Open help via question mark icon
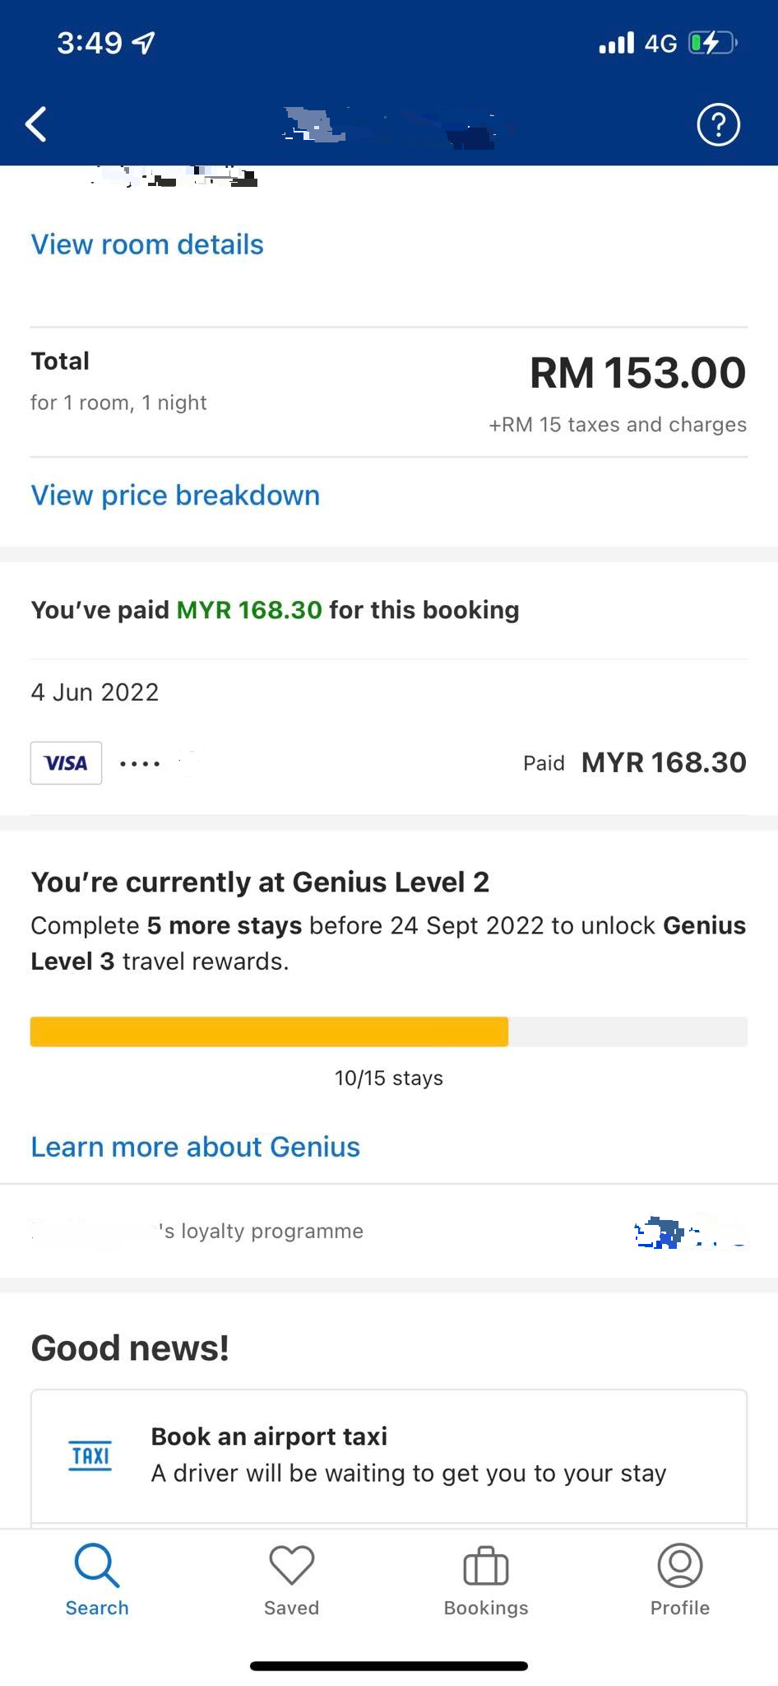778x1686 pixels. point(718,125)
